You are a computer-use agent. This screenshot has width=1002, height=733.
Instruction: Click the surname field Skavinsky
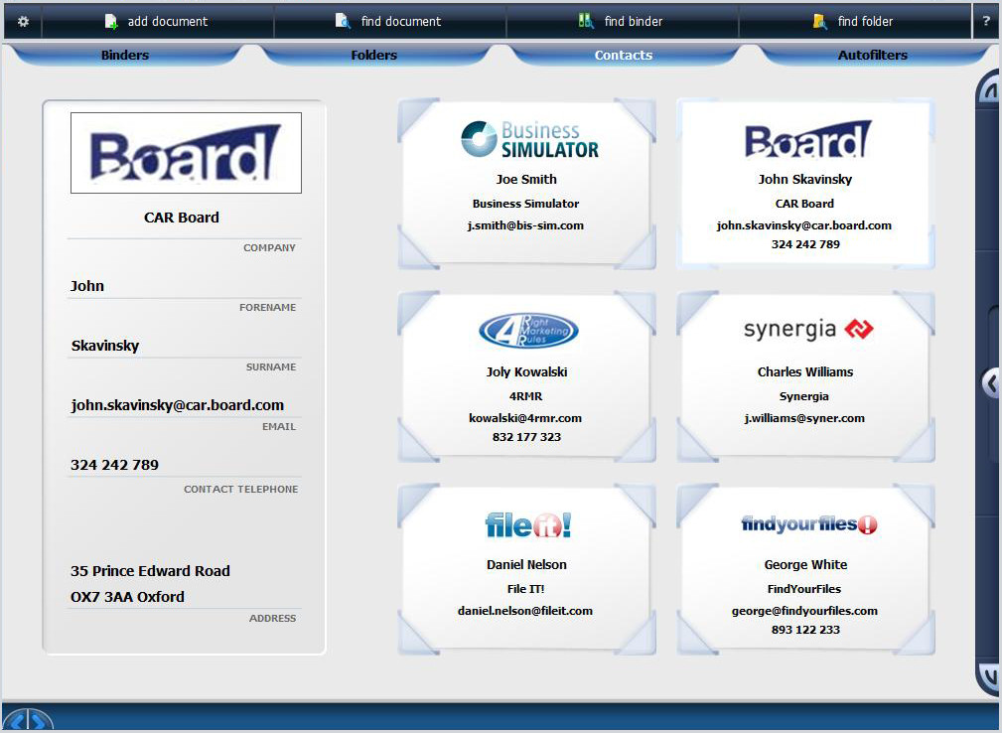pos(185,346)
